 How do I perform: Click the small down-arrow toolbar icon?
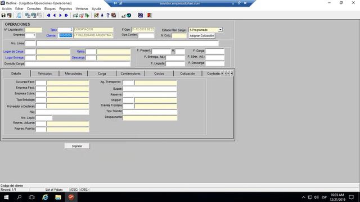[102, 15]
